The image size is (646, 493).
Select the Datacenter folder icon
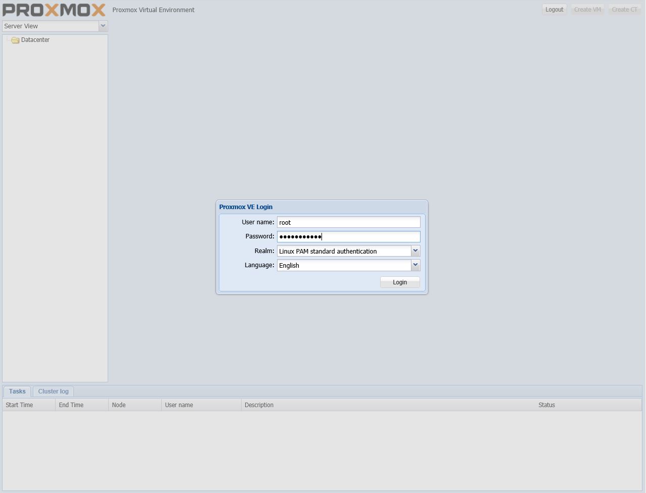15,40
